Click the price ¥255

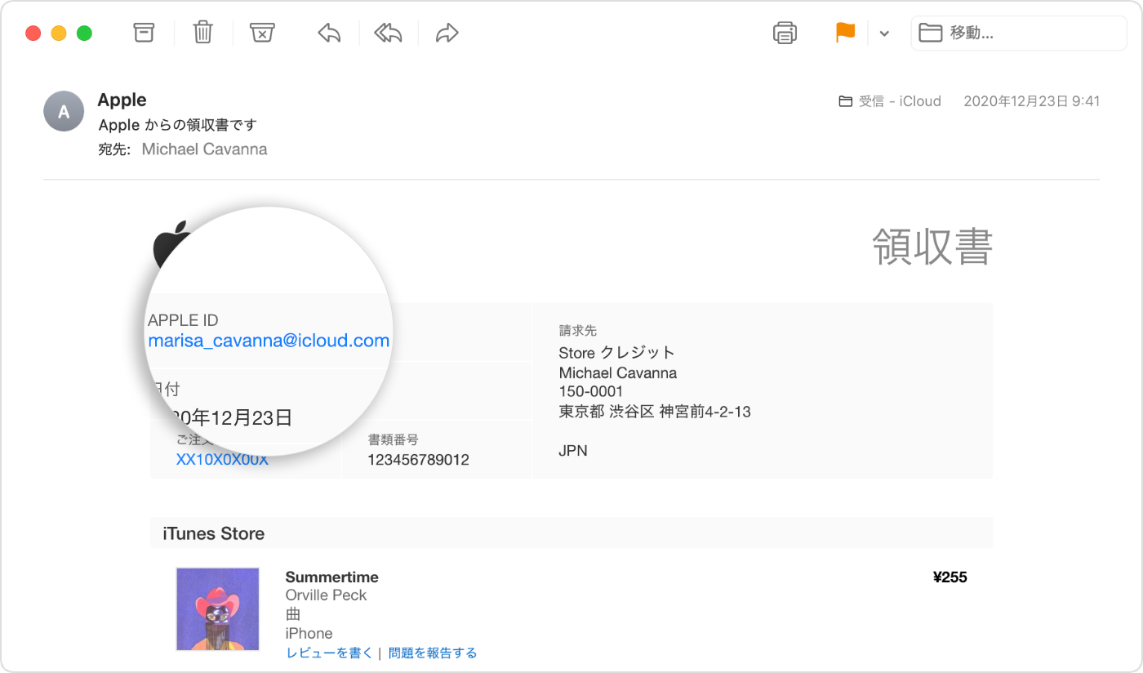950,577
